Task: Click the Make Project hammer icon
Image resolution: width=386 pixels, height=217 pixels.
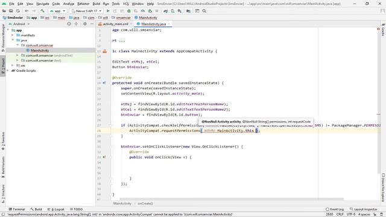Action: 42,11
